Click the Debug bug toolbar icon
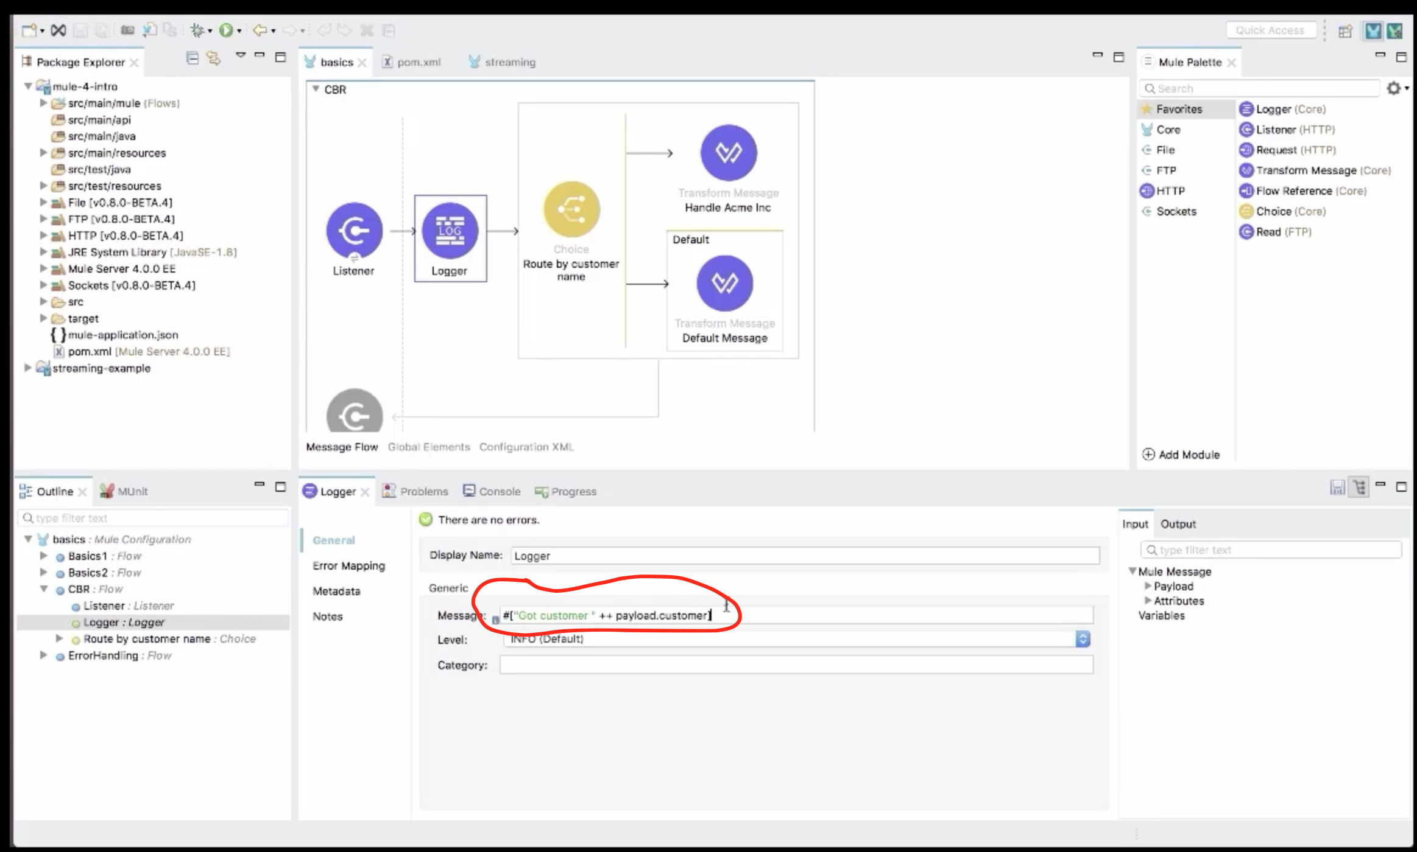 [x=197, y=30]
